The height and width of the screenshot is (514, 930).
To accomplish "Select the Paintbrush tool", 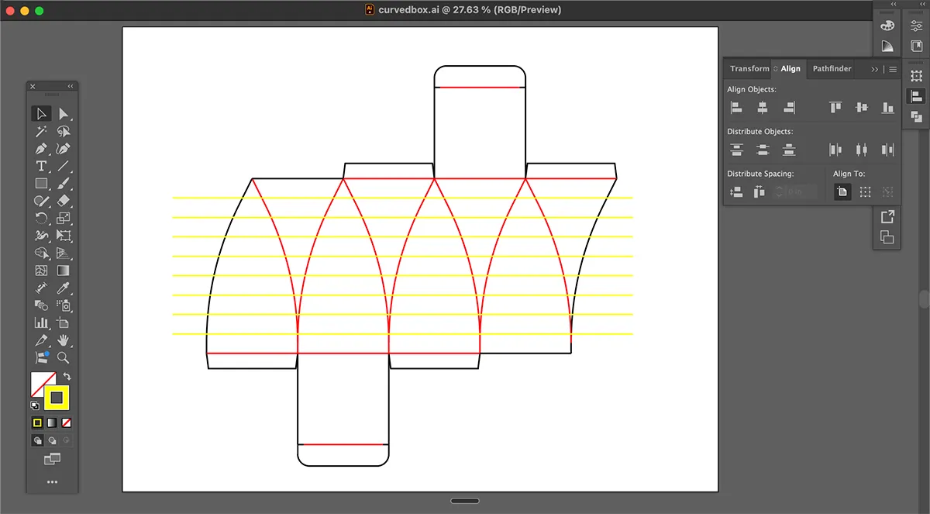I will 64,184.
